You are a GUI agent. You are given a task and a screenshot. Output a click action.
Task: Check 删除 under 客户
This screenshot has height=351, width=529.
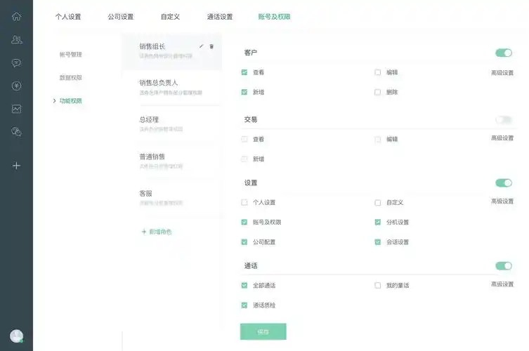tap(377, 92)
